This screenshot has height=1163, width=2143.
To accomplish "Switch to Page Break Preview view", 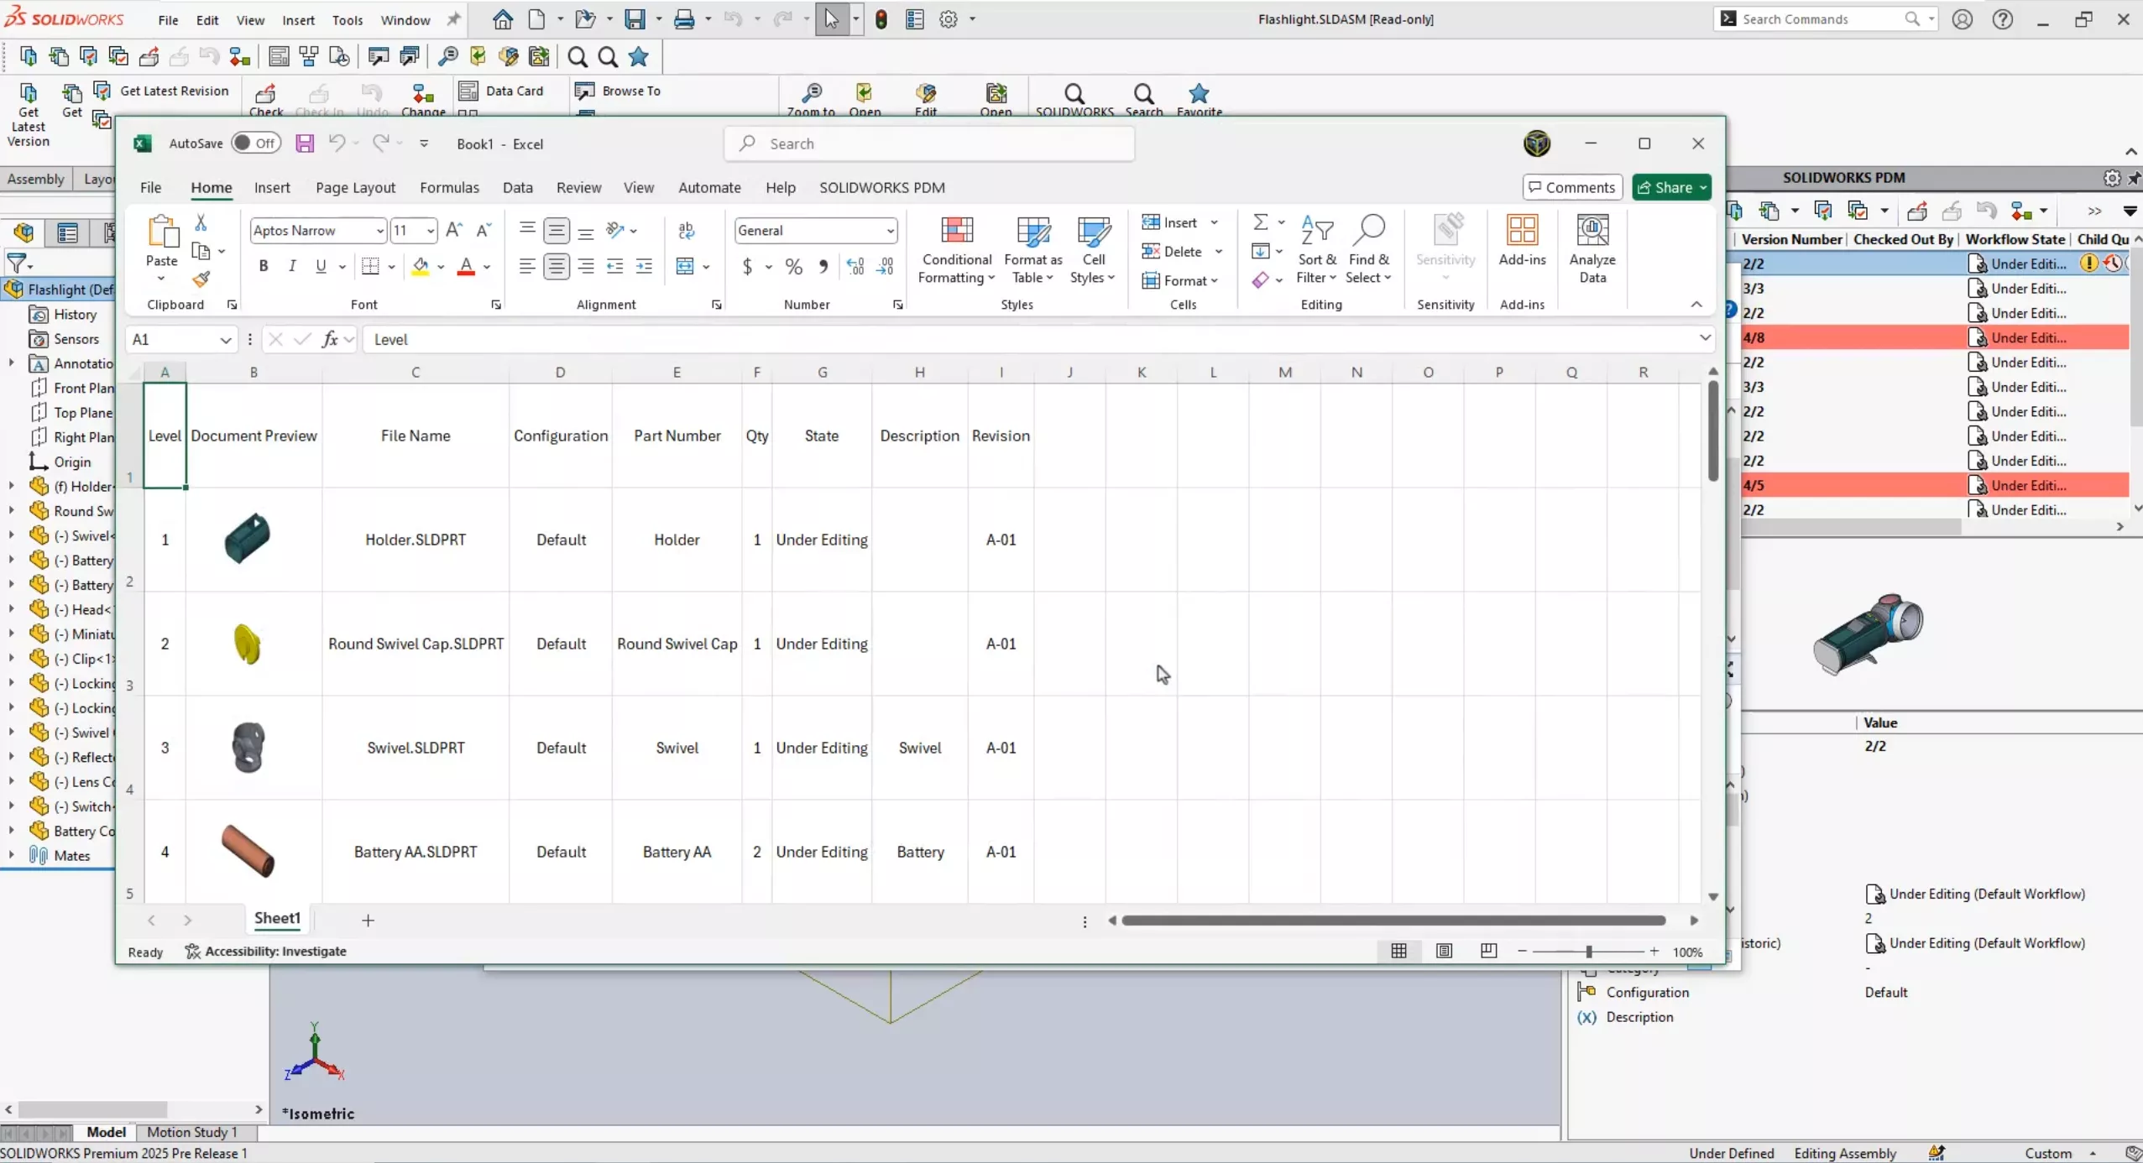I will coord(1488,951).
